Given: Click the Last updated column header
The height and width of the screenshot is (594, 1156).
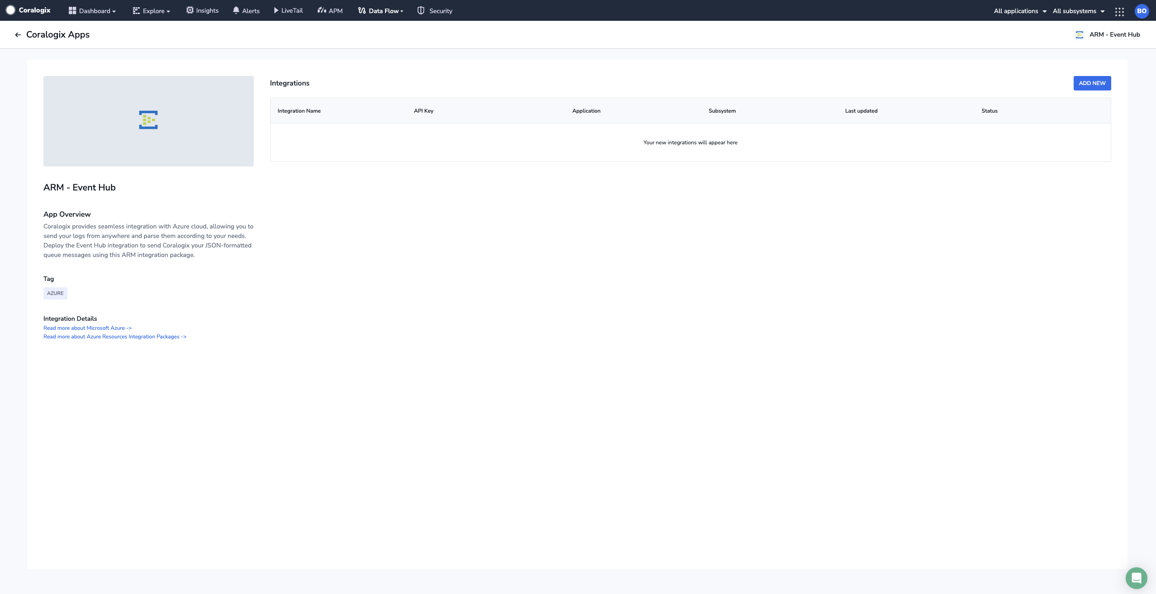Looking at the screenshot, I should pyautogui.click(x=861, y=111).
